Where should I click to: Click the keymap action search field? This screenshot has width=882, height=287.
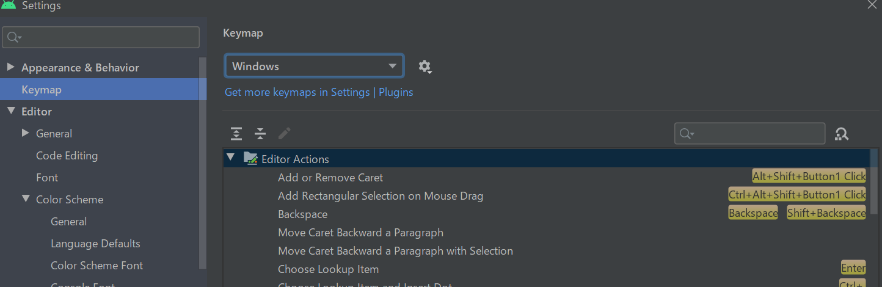tap(757, 134)
